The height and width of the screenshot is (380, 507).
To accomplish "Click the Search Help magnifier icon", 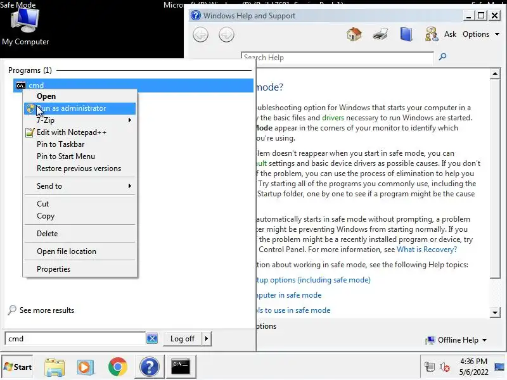I will (x=442, y=57).
